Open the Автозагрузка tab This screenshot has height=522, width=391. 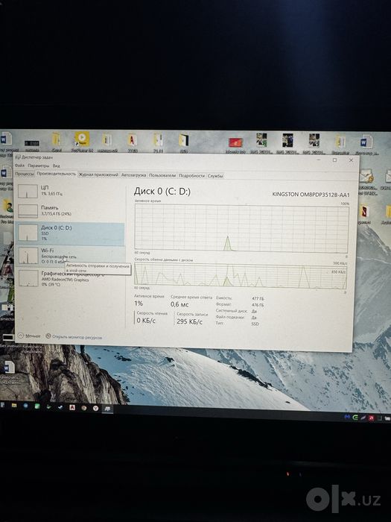click(133, 174)
